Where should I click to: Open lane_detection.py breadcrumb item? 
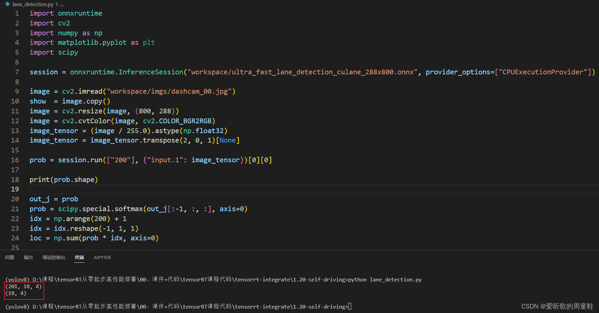click(x=33, y=4)
